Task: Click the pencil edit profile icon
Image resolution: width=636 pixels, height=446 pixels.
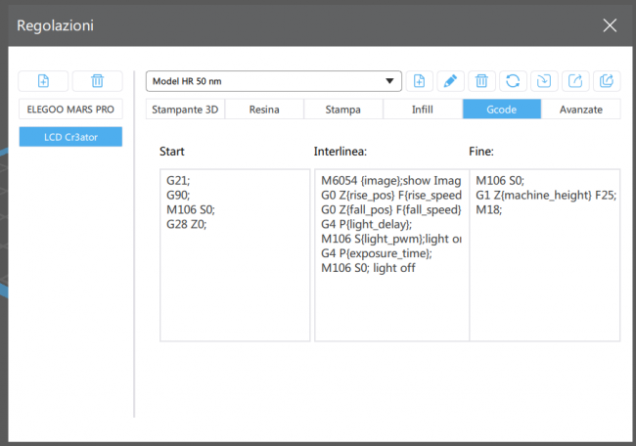Action: (x=450, y=81)
